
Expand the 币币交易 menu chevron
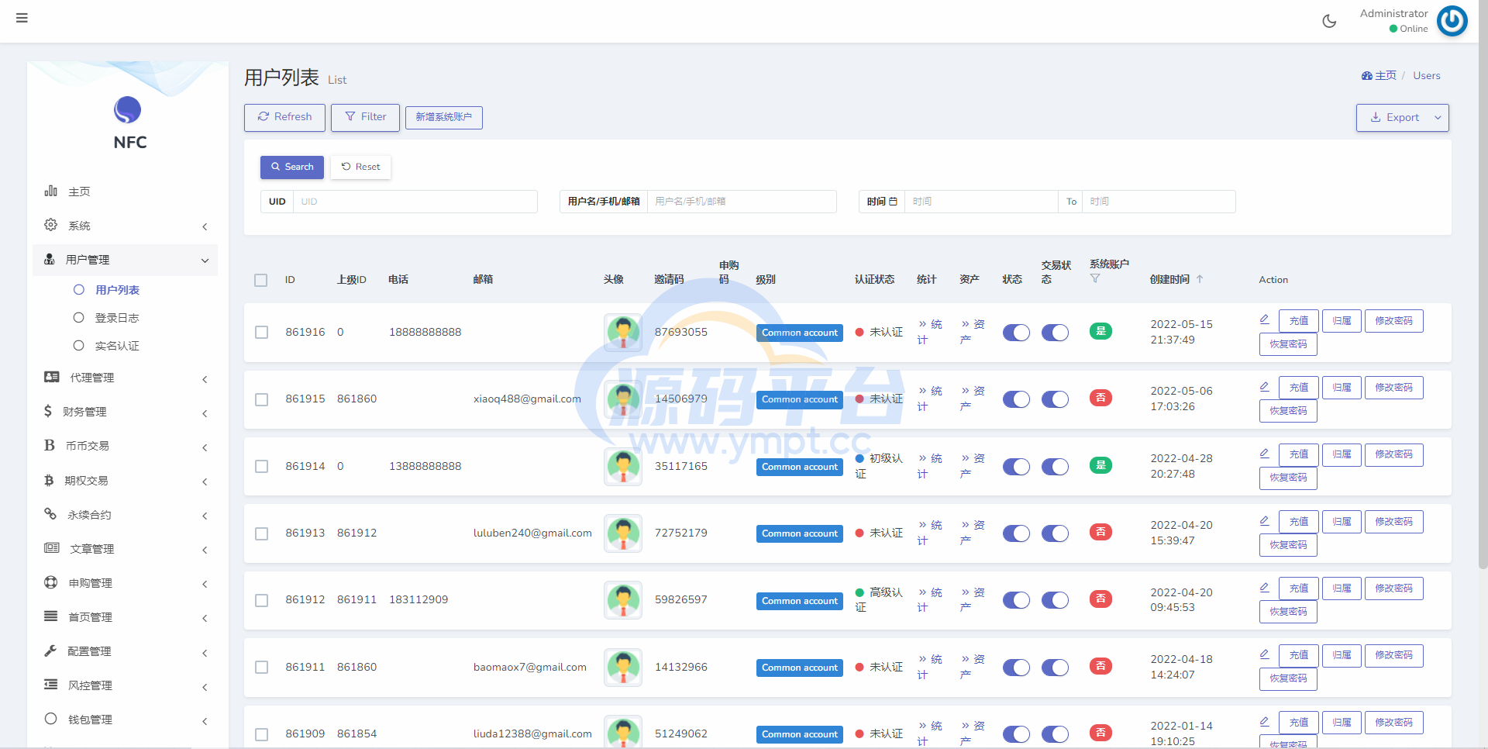[x=205, y=447]
